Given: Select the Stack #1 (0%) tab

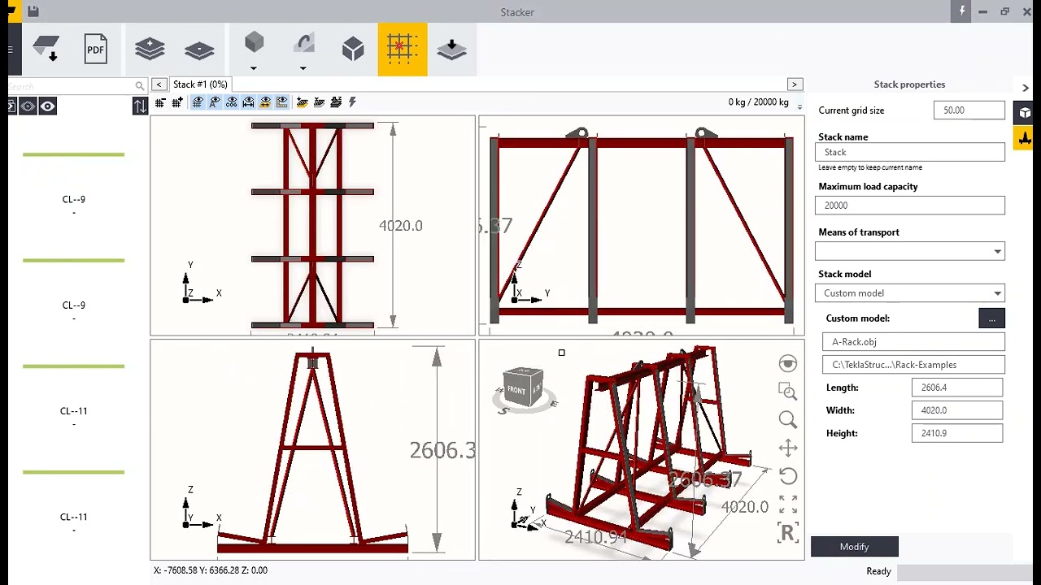Looking at the screenshot, I should click(200, 84).
